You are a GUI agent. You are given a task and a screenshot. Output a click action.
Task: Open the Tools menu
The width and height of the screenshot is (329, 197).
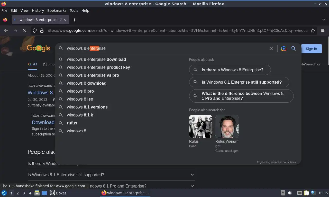pos(74,11)
